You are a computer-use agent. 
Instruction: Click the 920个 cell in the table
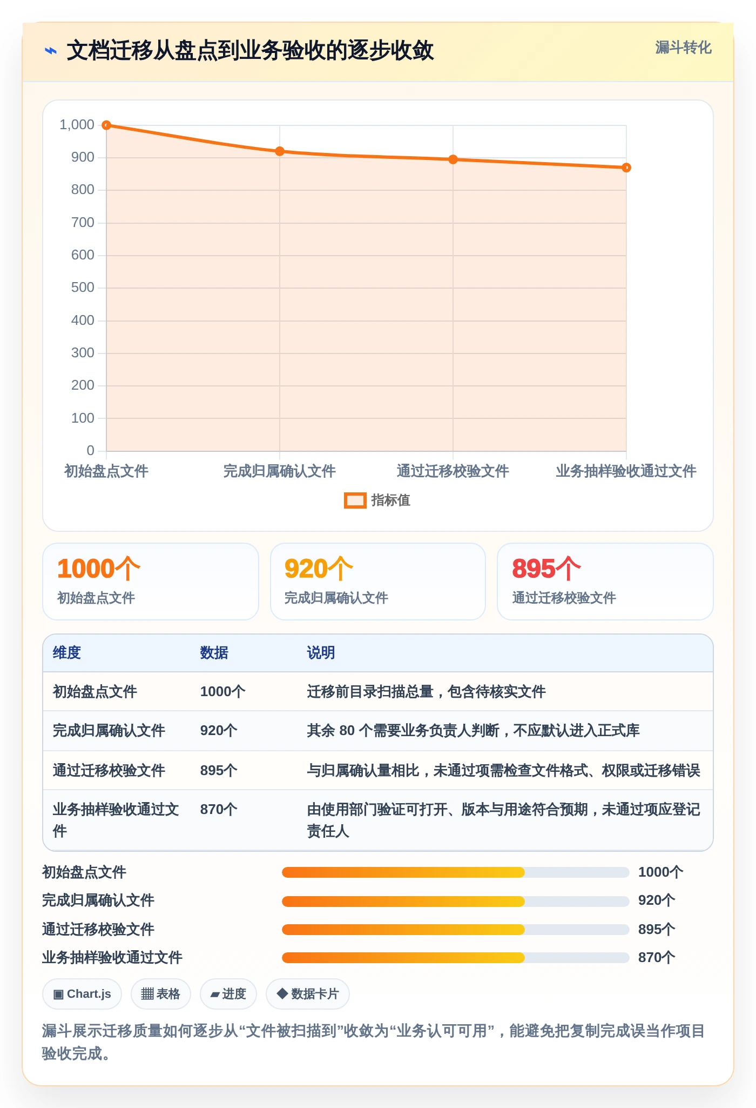click(x=219, y=731)
